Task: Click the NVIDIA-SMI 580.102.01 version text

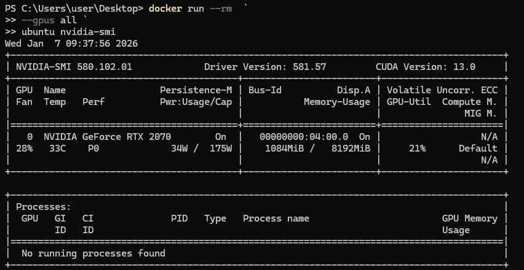Action: [74, 67]
